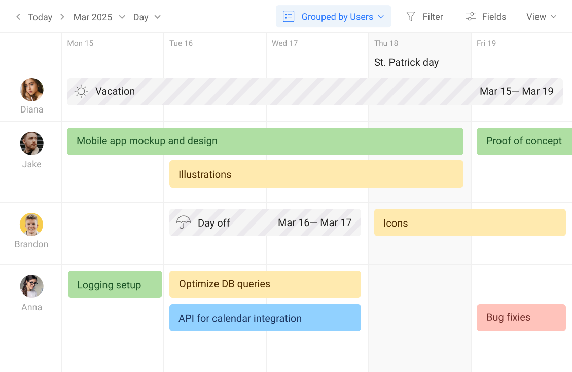572x372 pixels.
Task: Click the next period right arrow
Action: [62, 17]
